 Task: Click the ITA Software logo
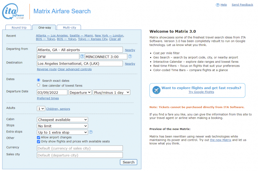click(13, 12)
